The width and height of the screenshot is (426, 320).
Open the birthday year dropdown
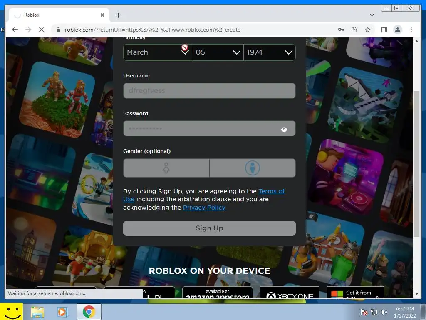coord(270,52)
